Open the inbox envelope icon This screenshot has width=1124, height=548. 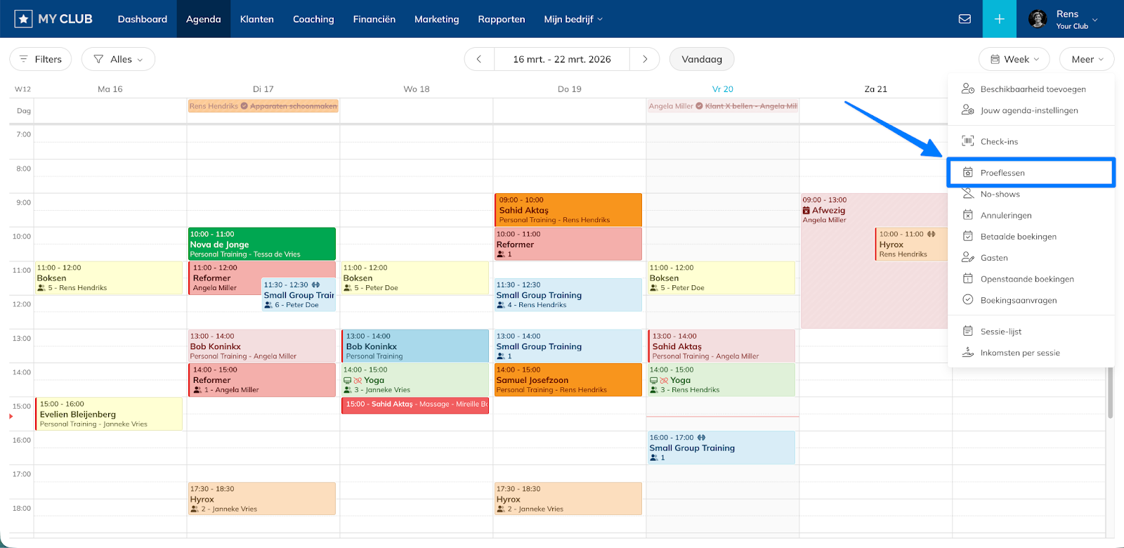pyautogui.click(x=965, y=19)
